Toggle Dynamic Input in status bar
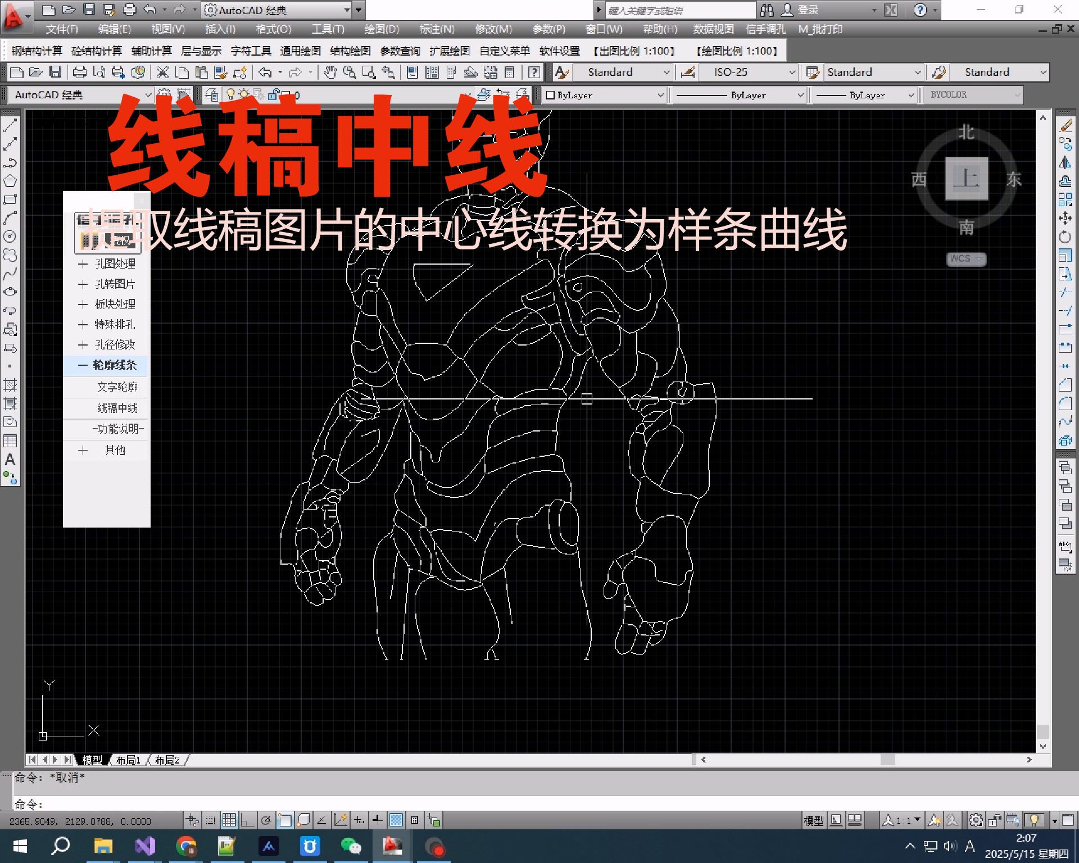 pos(359,820)
